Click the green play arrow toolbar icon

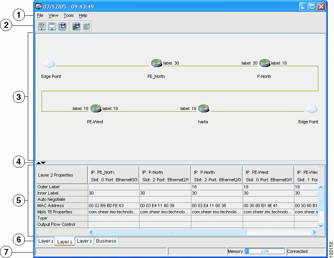[76, 27]
